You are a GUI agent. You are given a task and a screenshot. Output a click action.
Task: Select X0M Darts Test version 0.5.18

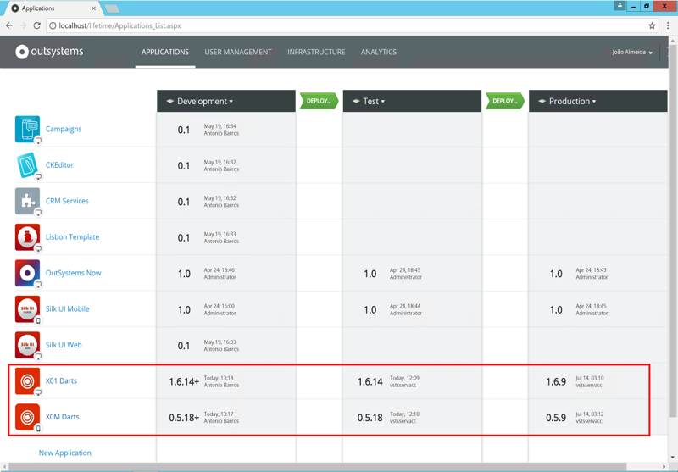point(370,418)
